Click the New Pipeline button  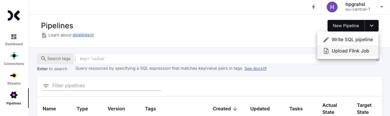(x=346, y=26)
